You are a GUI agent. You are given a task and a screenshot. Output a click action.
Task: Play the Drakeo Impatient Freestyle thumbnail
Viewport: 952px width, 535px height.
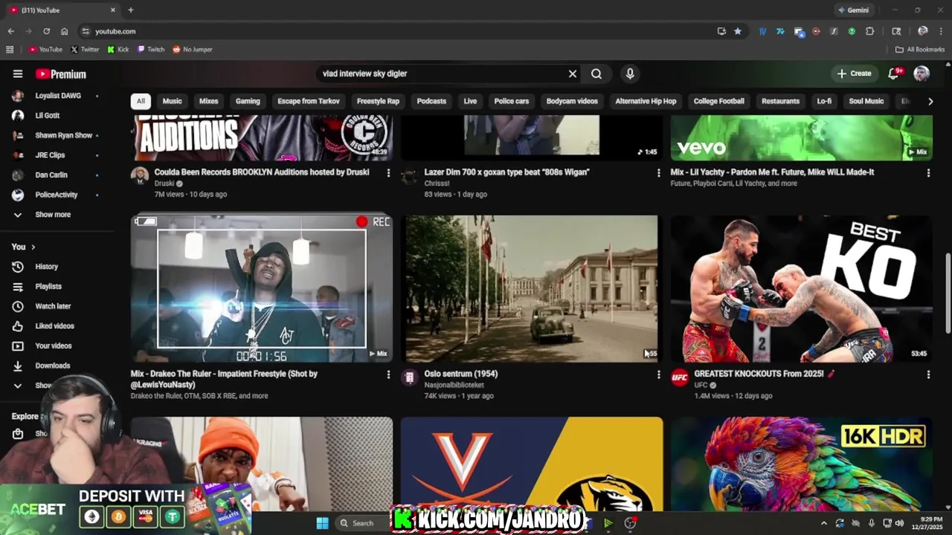(x=262, y=289)
